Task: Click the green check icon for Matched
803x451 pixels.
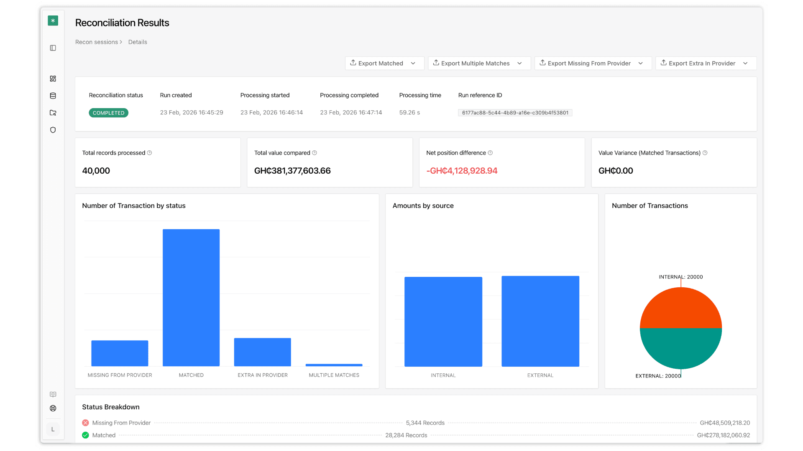Action: tap(85, 435)
